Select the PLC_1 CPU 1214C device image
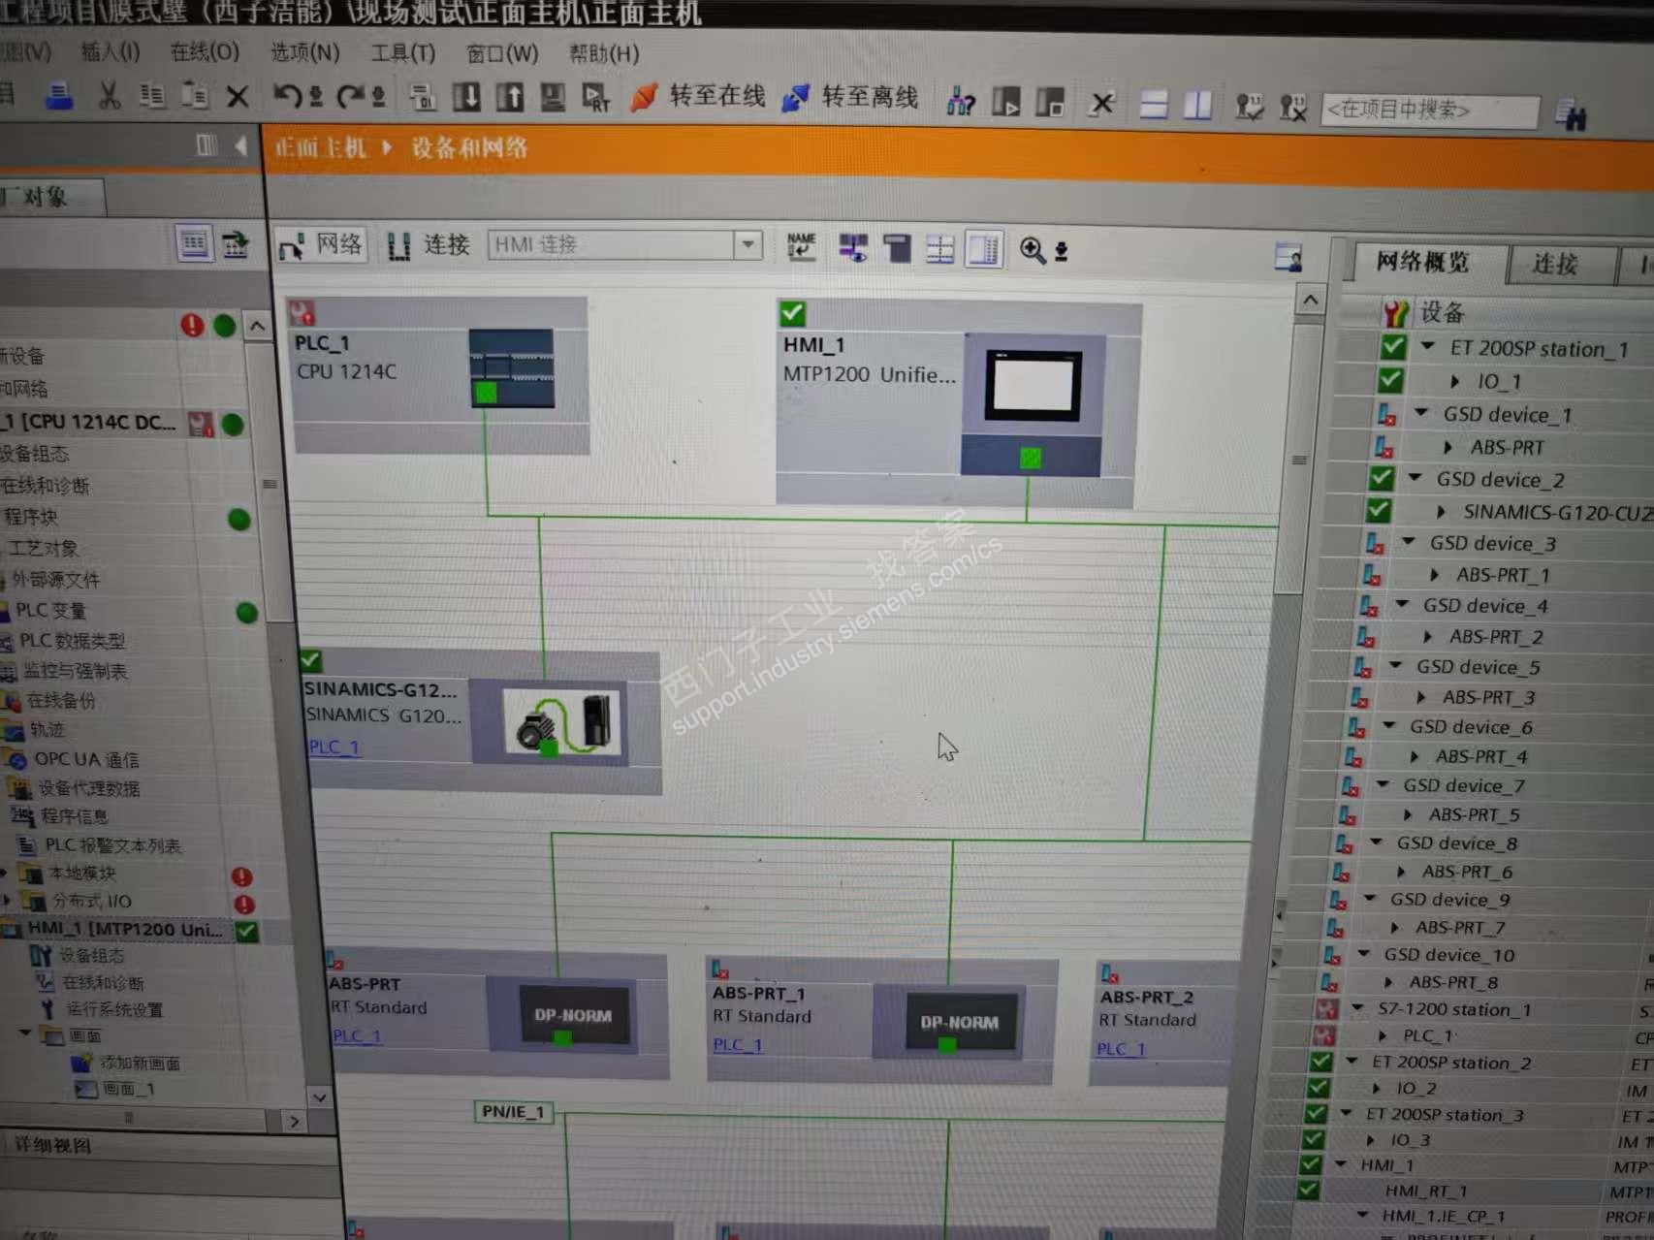 tap(511, 367)
